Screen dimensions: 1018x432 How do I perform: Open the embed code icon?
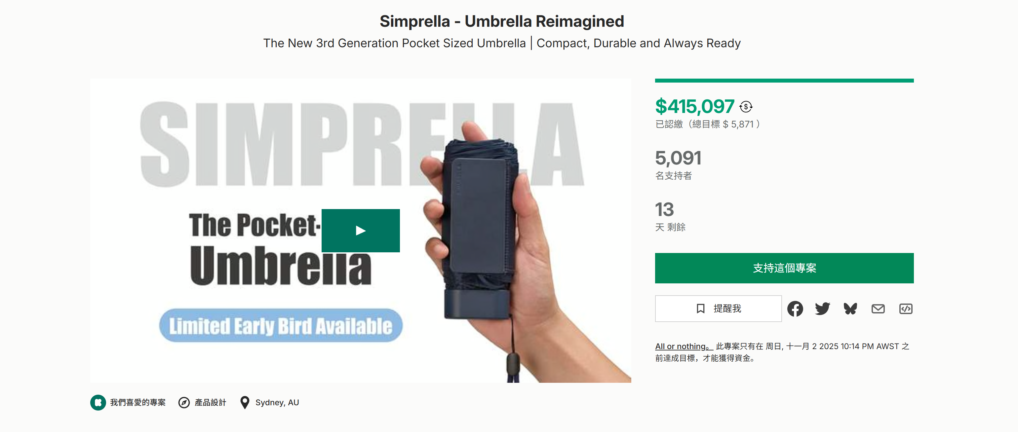[x=905, y=309]
